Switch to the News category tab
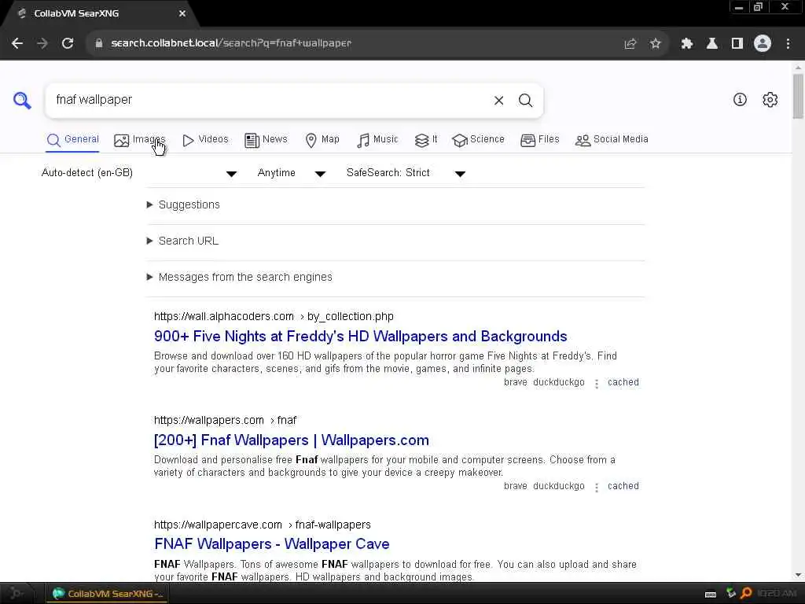This screenshot has width=805, height=604. coord(266,140)
